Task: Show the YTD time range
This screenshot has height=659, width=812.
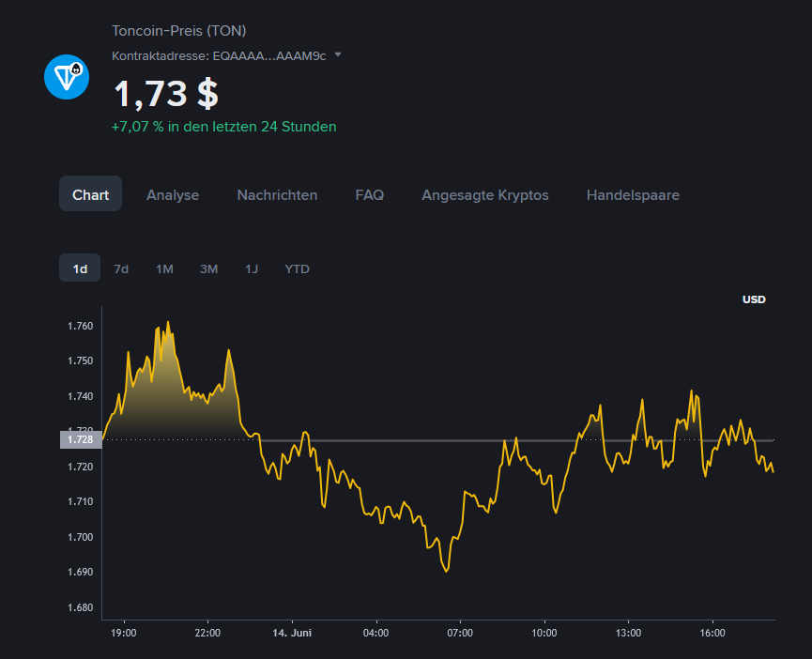Action: [297, 269]
